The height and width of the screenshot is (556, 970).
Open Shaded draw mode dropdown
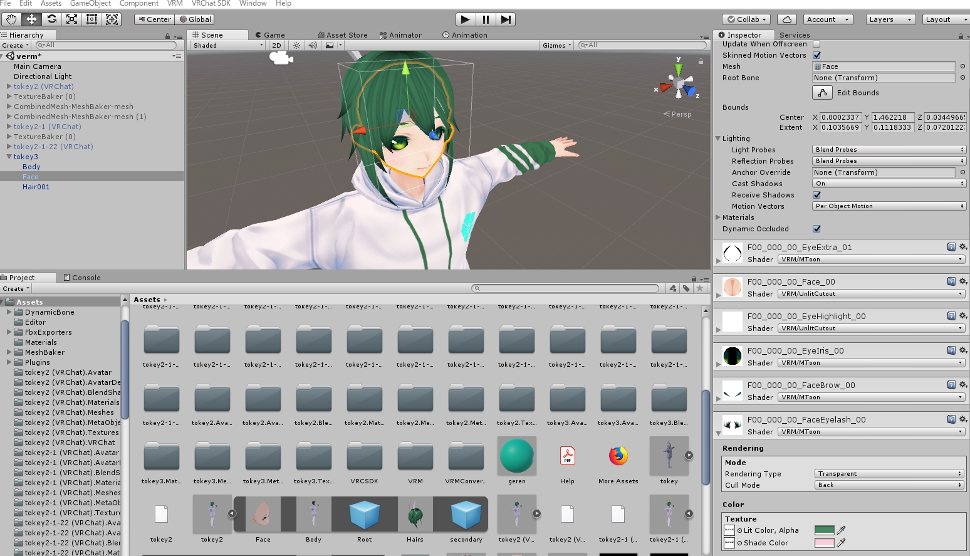point(227,45)
